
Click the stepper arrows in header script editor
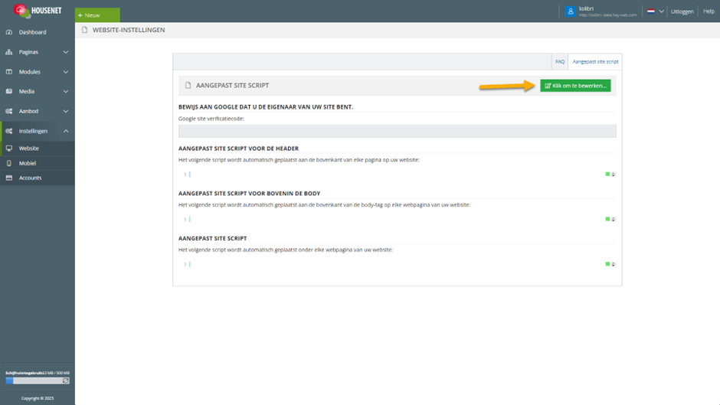tap(613, 175)
